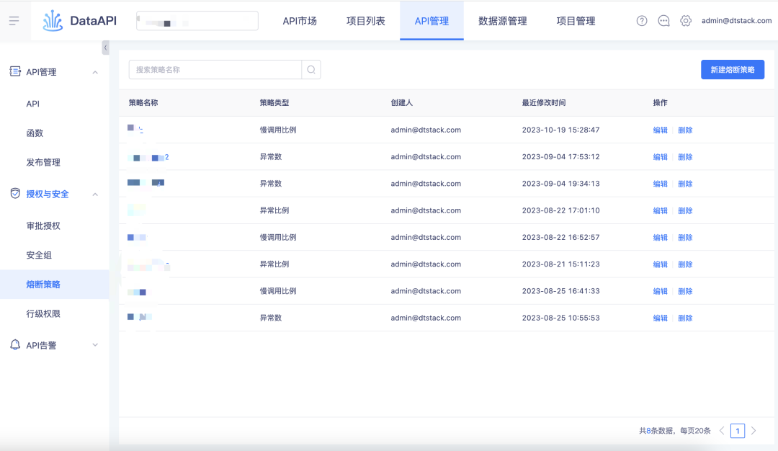
Task: Open the settings gear icon
Action: coord(686,21)
